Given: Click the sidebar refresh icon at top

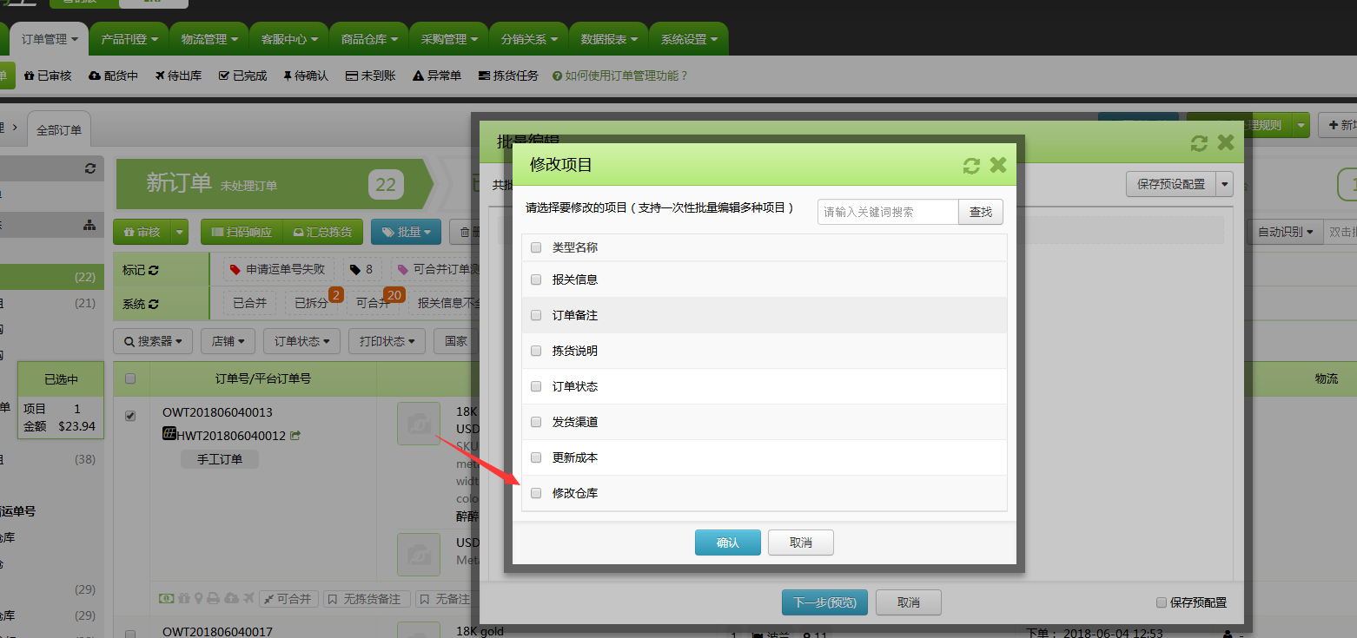Looking at the screenshot, I should [x=90, y=168].
